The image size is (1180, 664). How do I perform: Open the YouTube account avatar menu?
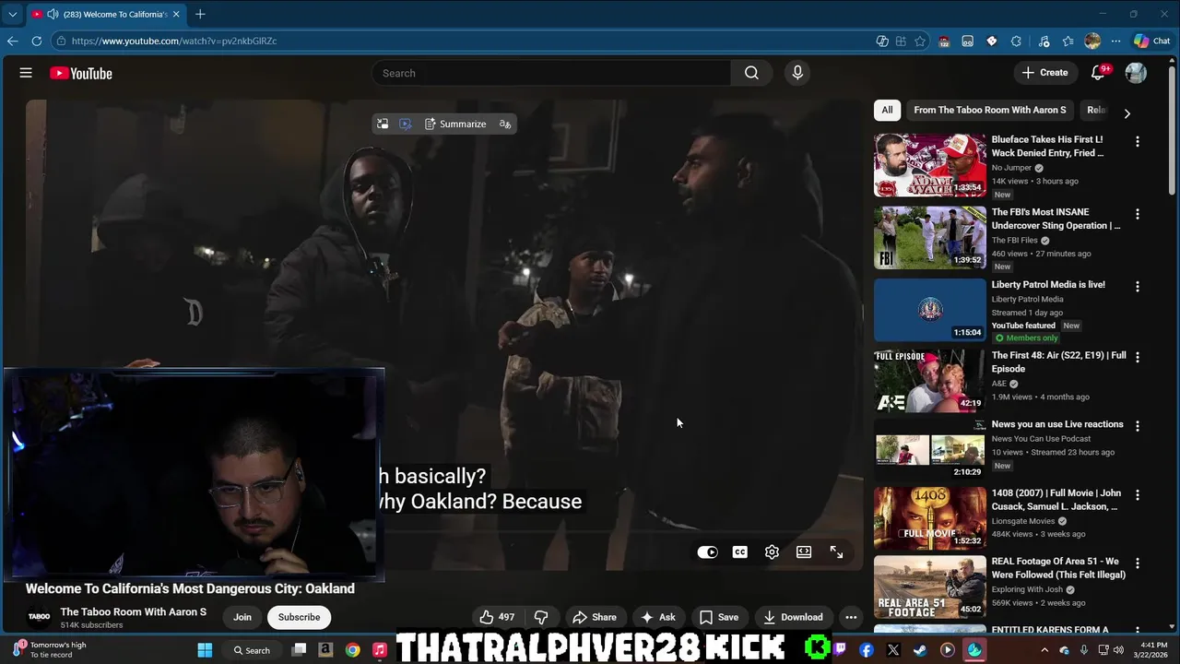click(1136, 73)
